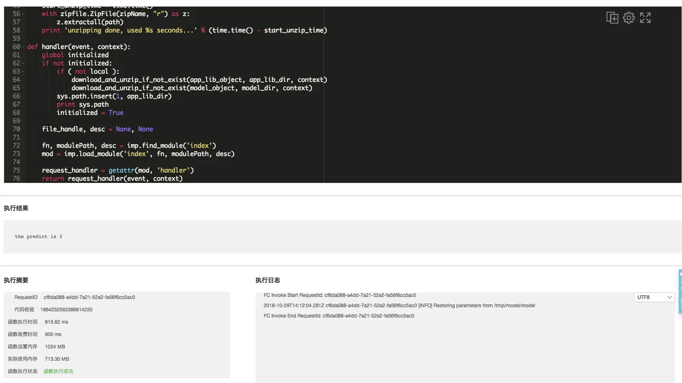Click the 'FC Invoke End RequestId' log line
Viewport: 682px width, 383px height.
339,316
